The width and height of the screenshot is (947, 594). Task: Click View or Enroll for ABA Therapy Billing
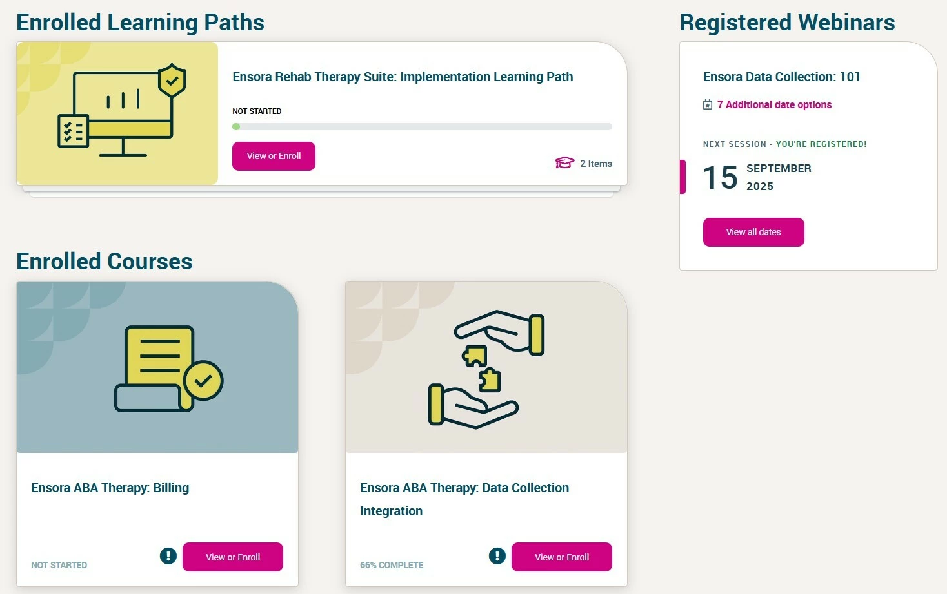233,557
